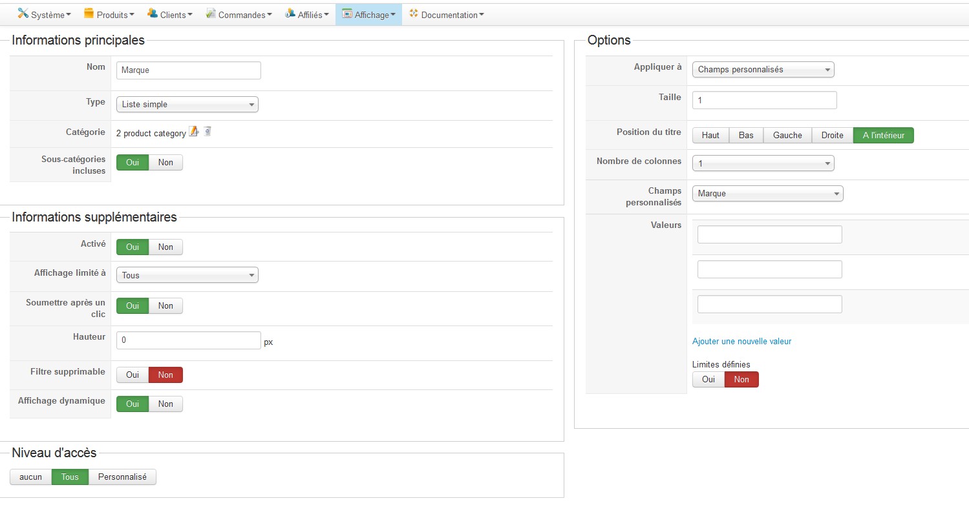
Task: Click the edit pencil icon for Catégorie
Action: (193, 132)
